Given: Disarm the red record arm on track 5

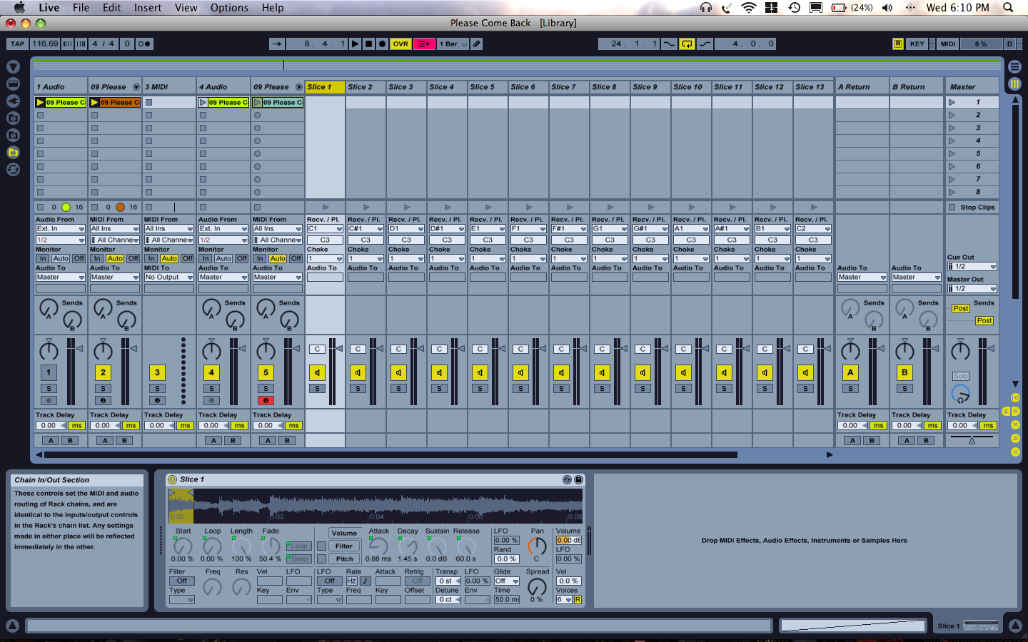Looking at the screenshot, I should 266,400.
